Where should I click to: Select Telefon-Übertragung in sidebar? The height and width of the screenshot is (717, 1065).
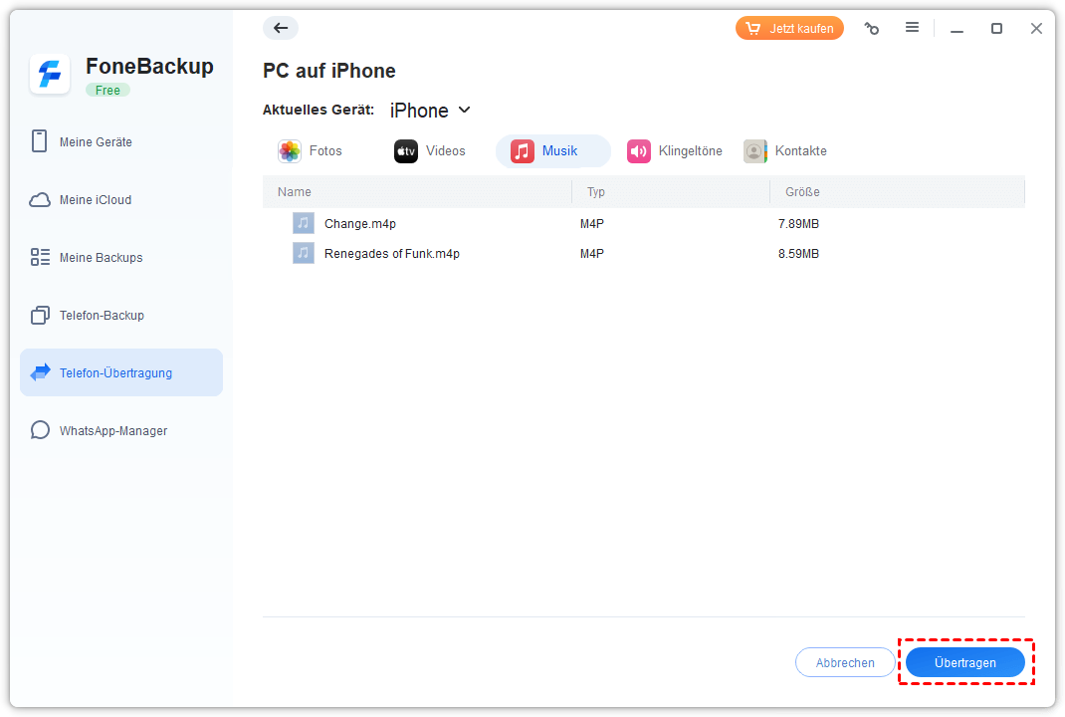121,372
